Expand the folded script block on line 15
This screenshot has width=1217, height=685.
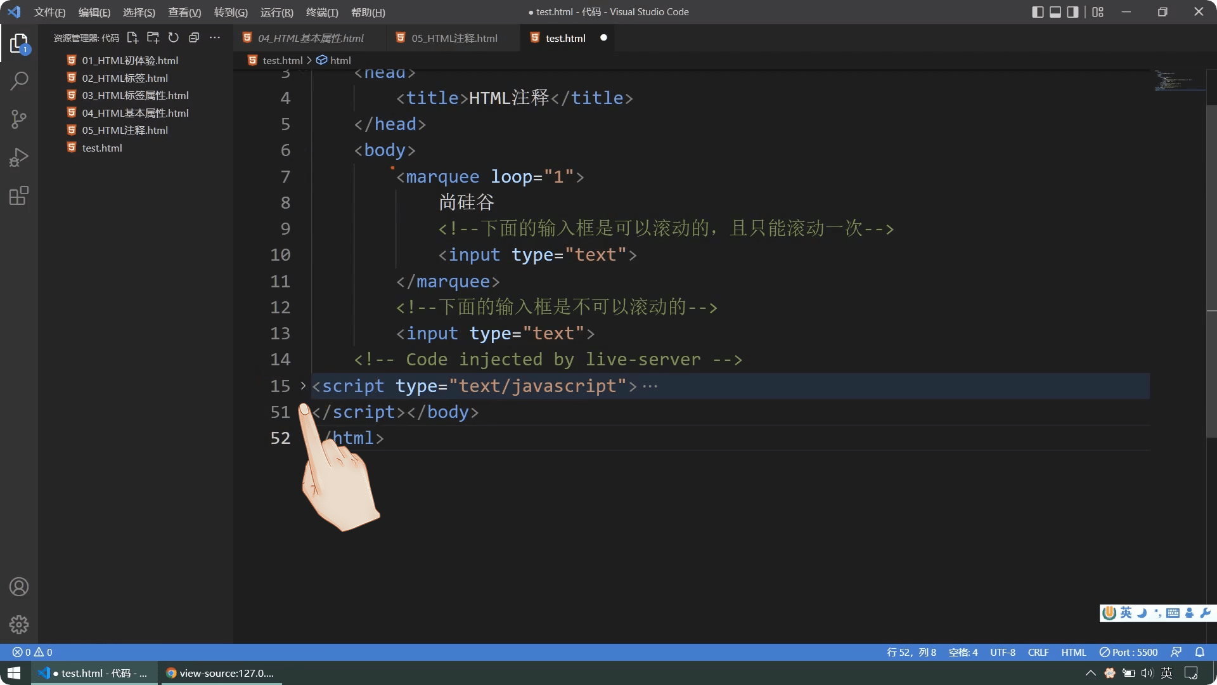point(303,386)
